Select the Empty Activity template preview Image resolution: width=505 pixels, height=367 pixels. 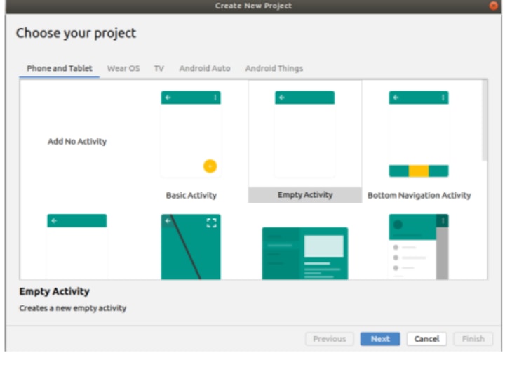pos(304,134)
